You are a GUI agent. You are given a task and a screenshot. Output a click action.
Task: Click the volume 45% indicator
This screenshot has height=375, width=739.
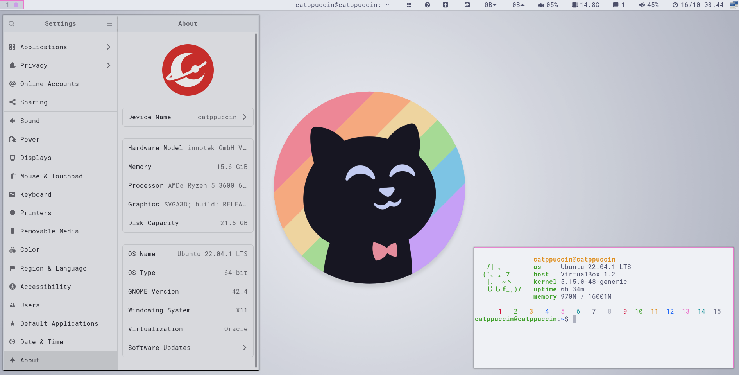[649, 5]
